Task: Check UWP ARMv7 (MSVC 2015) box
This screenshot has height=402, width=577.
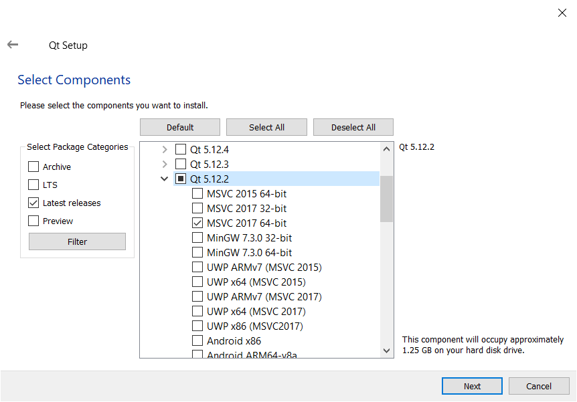Action: [x=197, y=267]
